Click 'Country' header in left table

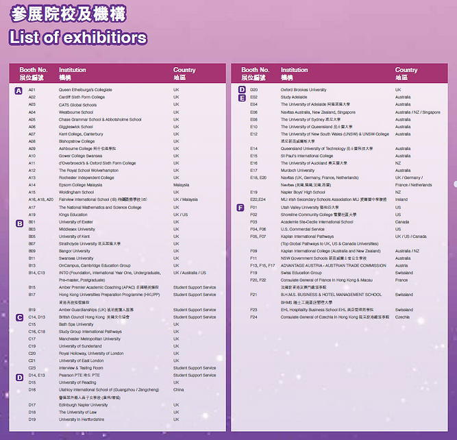184,70
